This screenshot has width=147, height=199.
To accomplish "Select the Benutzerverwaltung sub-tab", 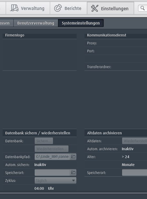I will click(x=36, y=23).
